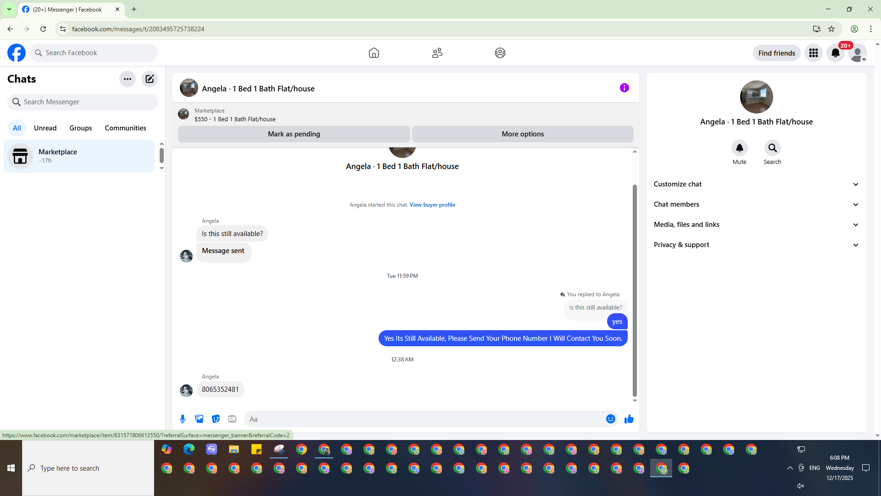The image size is (881, 496).
Task: Compose a new message icon
Action: click(x=150, y=79)
